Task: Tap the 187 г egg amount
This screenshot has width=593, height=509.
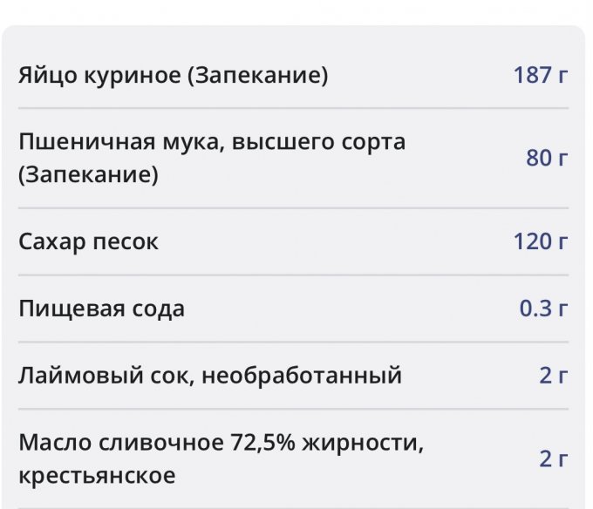Action: (x=541, y=76)
